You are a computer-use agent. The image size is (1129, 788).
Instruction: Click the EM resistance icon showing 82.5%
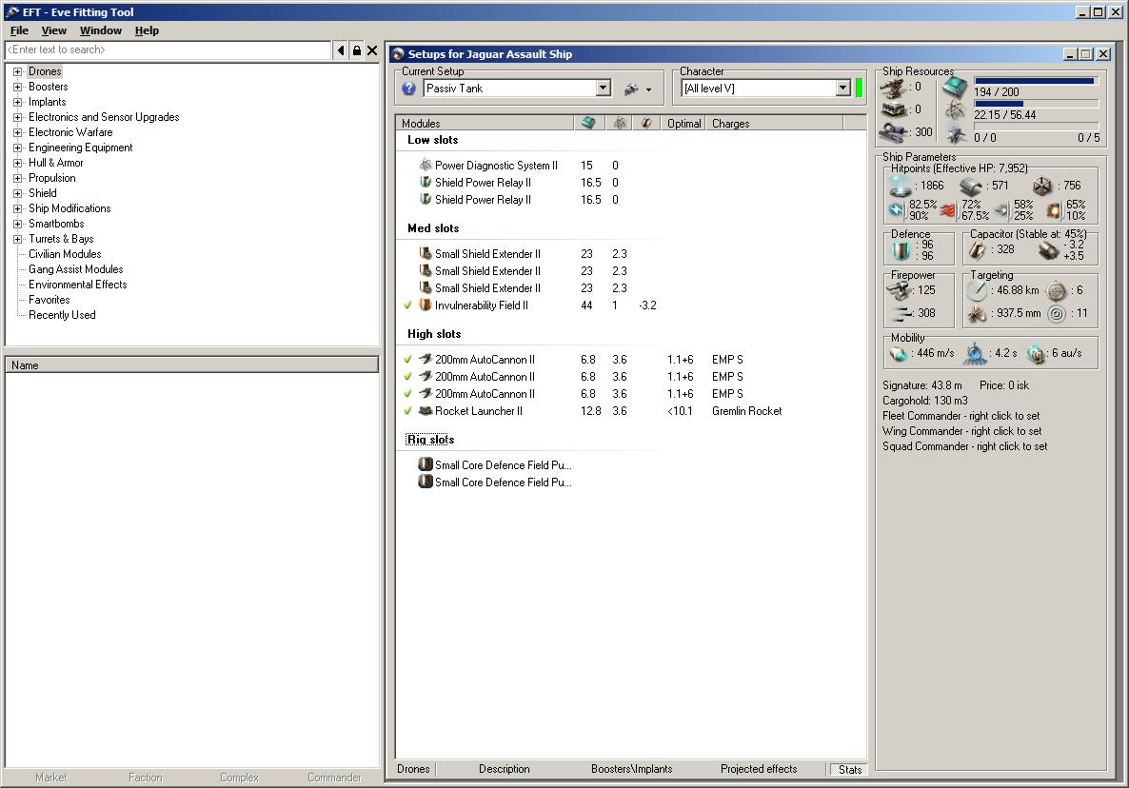tap(897, 210)
